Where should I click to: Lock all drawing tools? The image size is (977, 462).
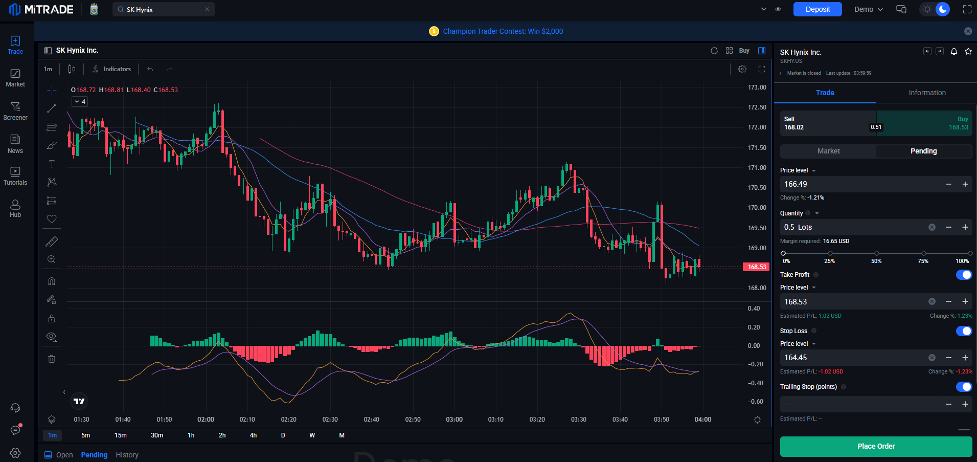pyautogui.click(x=52, y=318)
